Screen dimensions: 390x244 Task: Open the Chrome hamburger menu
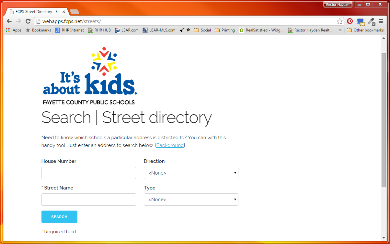[381, 21]
